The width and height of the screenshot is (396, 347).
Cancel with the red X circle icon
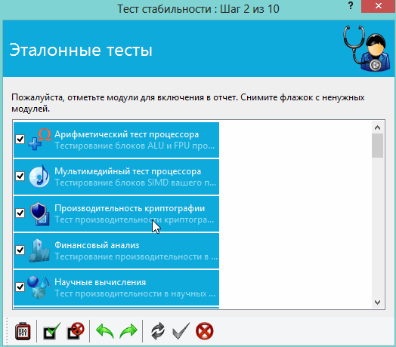point(204,331)
